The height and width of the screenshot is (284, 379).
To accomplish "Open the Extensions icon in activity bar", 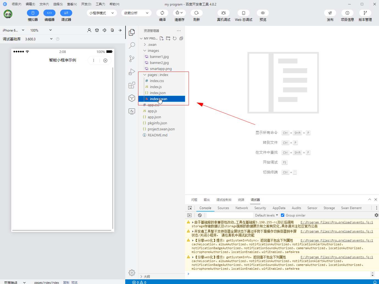I will point(132,85).
